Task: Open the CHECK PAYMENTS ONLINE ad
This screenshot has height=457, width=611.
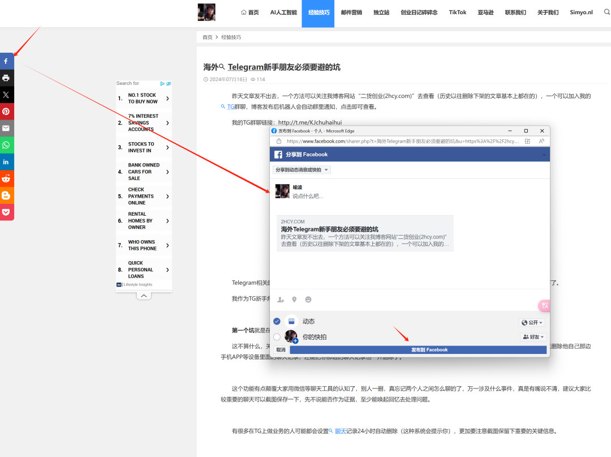Action: [x=144, y=196]
